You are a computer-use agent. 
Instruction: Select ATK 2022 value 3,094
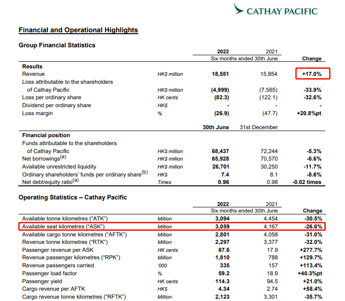222,219
